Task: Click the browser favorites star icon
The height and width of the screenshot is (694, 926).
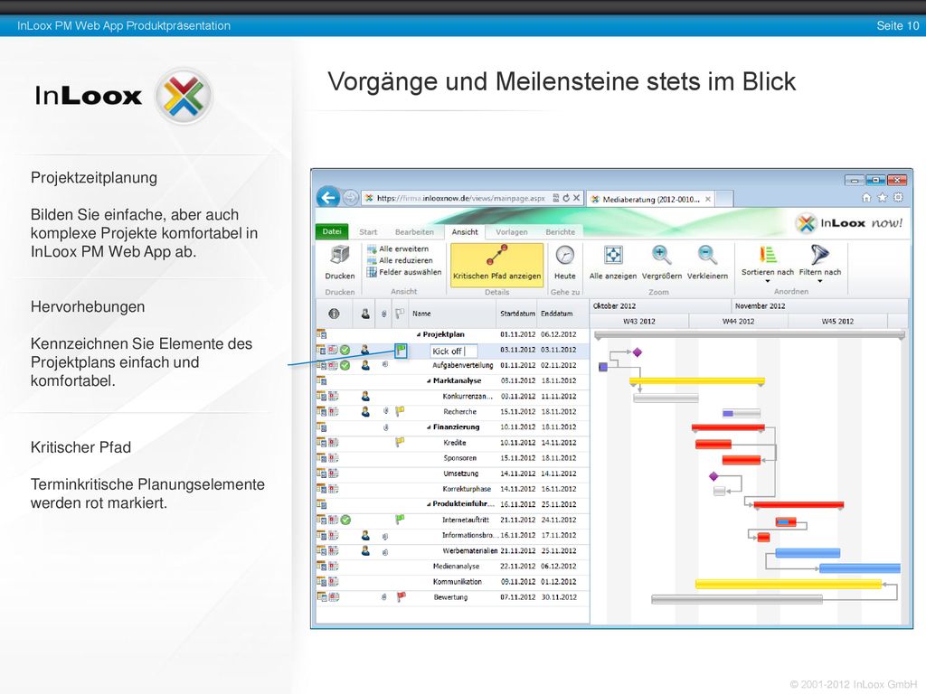Action: pyautogui.click(x=883, y=198)
